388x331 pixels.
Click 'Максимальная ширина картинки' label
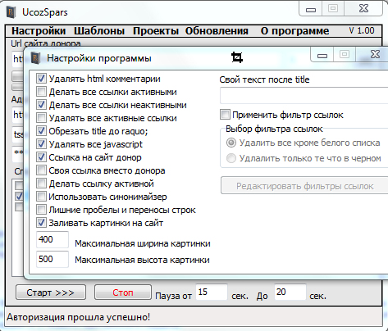[x=143, y=243]
